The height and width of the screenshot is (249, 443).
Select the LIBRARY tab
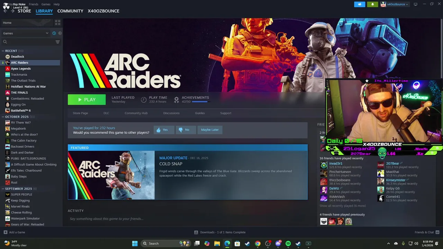click(x=44, y=11)
